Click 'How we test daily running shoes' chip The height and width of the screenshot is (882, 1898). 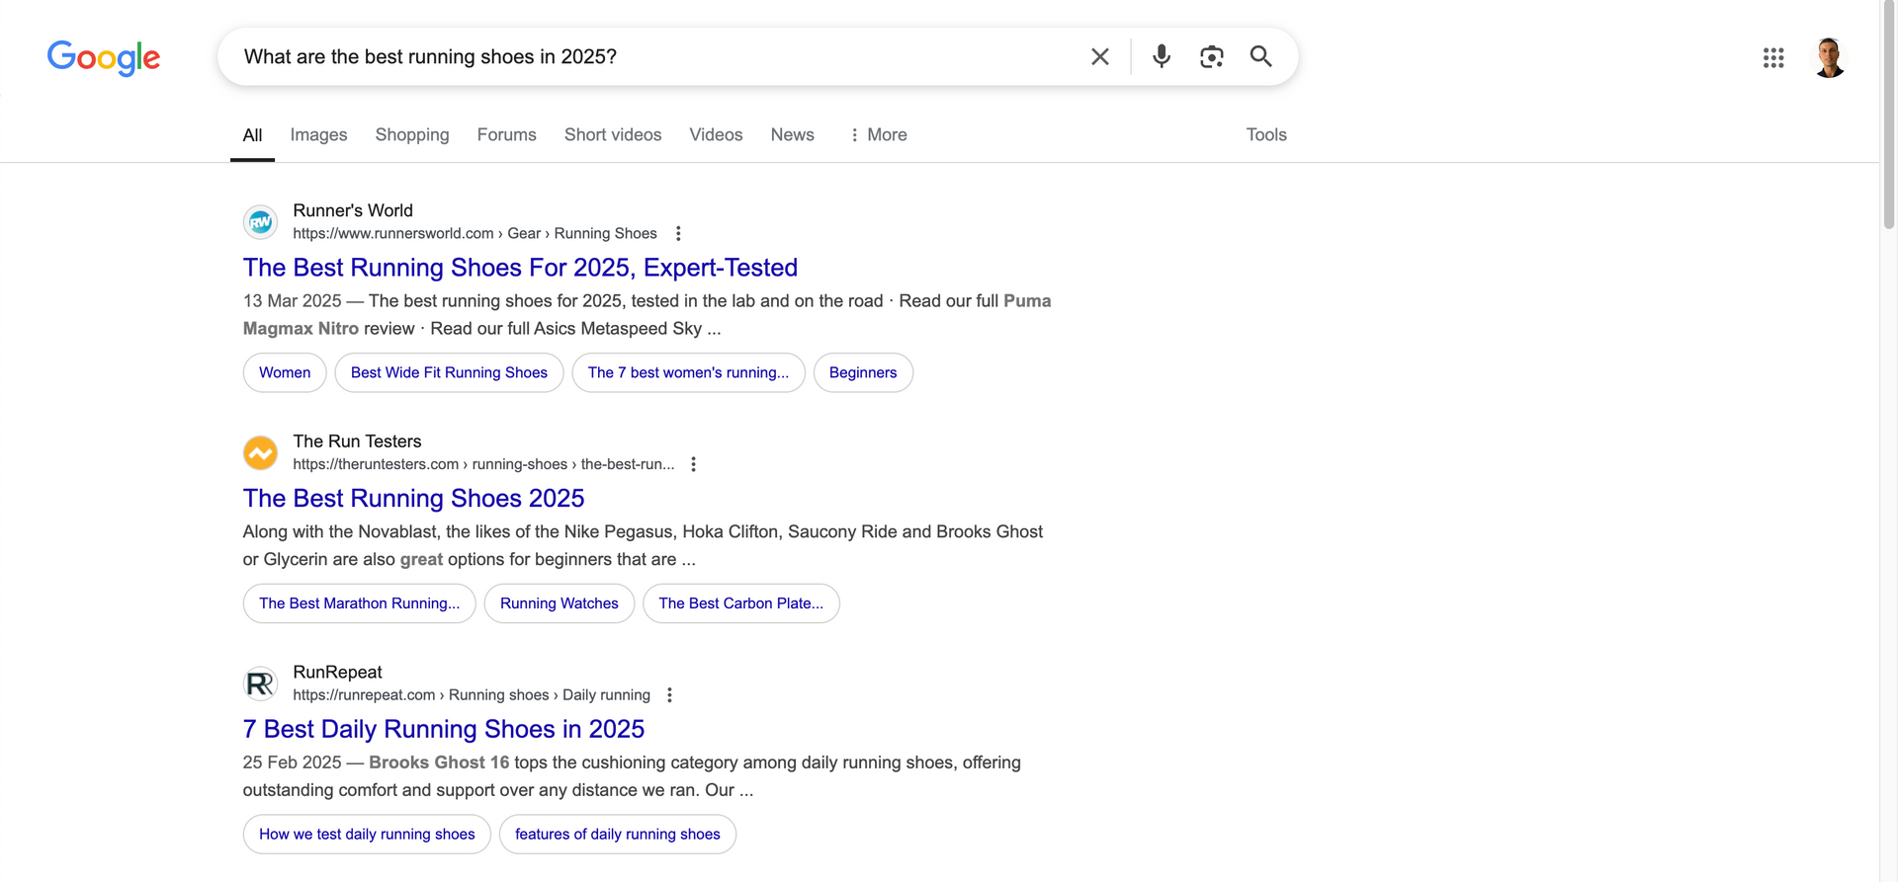coord(367,835)
